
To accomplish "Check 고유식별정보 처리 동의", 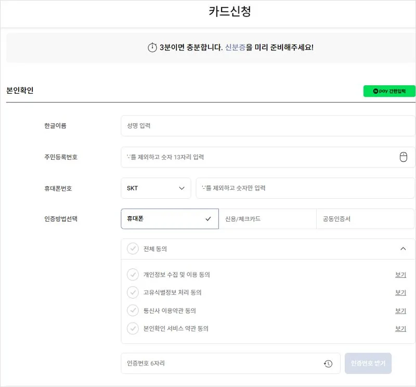I will (133, 292).
